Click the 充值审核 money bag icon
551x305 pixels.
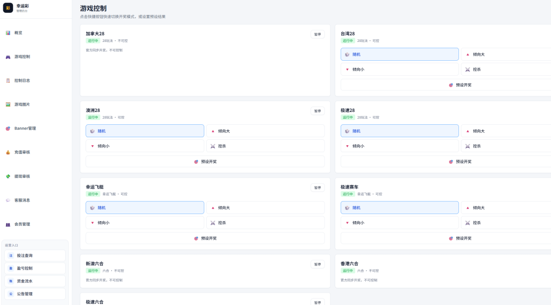click(x=8, y=152)
